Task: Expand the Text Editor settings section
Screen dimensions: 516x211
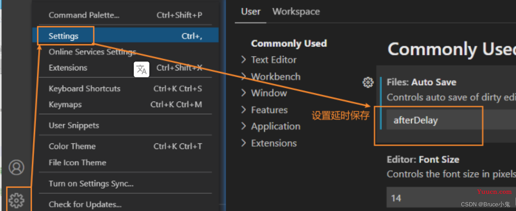Action: [269, 60]
